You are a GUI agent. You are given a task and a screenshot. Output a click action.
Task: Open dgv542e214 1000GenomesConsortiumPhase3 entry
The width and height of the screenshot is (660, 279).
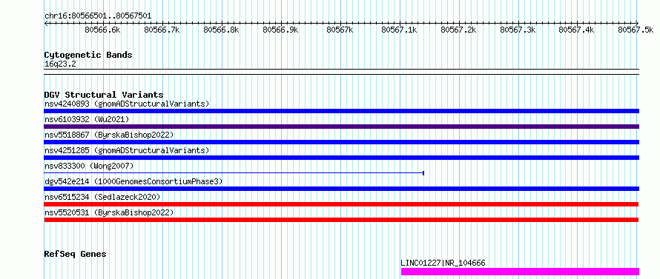(133, 181)
